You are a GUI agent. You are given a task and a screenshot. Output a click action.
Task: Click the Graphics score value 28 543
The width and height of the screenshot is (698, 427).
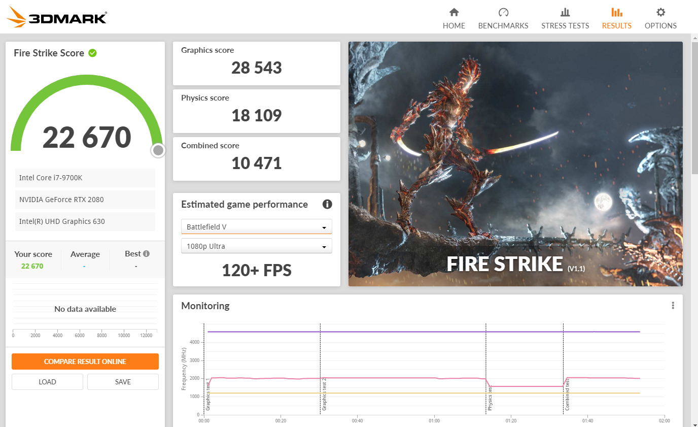coord(257,68)
